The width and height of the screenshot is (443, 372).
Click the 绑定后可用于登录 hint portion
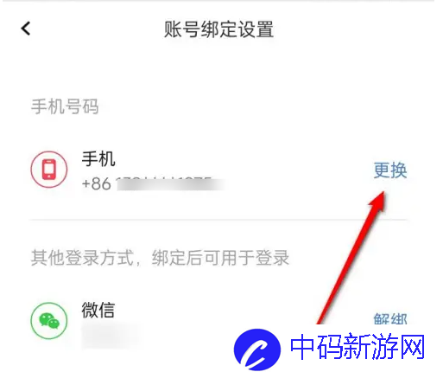pos(220,258)
